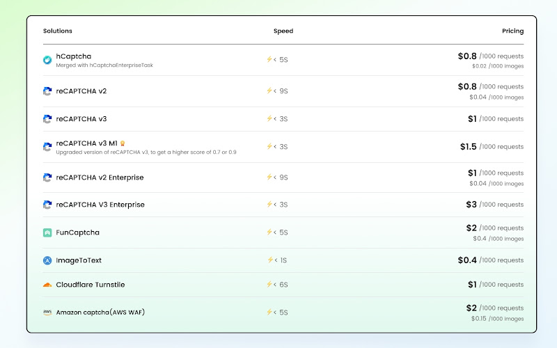This screenshot has width=557, height=348.
Task: Click the '$0.15 /1000 images' Amazon price
Action: pyautogui.click(x=497, y=319)
